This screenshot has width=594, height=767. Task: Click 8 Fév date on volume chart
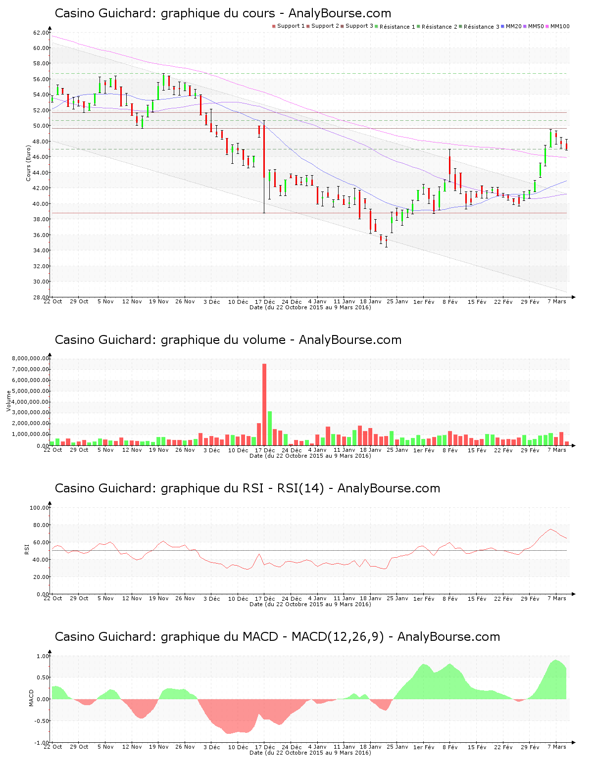[450, 450]
